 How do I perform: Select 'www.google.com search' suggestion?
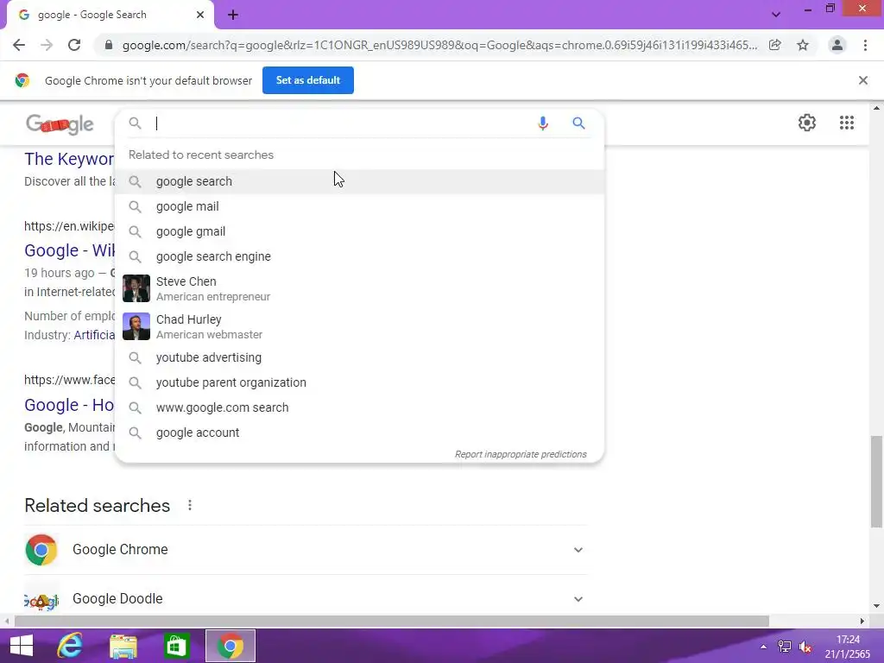(x=359, y=407)
